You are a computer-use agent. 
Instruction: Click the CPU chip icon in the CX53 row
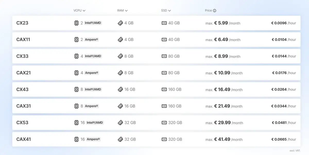(x=76, y=123)
